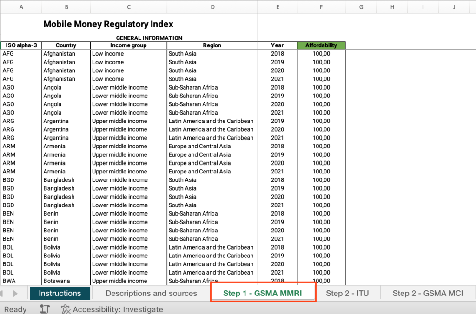The image size is (476, 314).
Task: Select AFG cell in Afghanistan 2018 row
Action: pos(21,54)
